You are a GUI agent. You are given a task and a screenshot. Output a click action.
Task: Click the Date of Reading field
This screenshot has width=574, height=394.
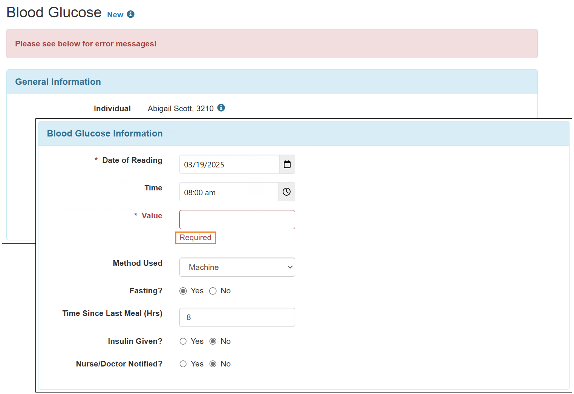229,164
